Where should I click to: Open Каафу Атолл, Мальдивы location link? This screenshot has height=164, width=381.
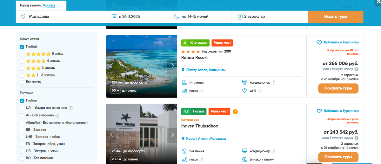[x=206, y=139]
